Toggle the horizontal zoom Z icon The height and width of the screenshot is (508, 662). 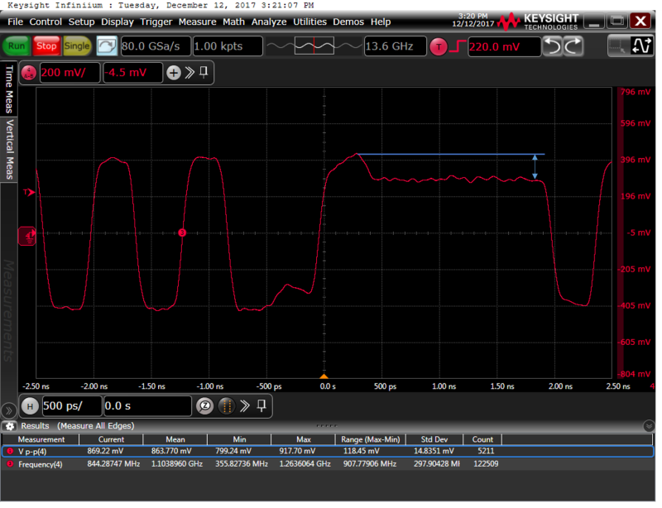pyautogui.click(x=204, y=406)
